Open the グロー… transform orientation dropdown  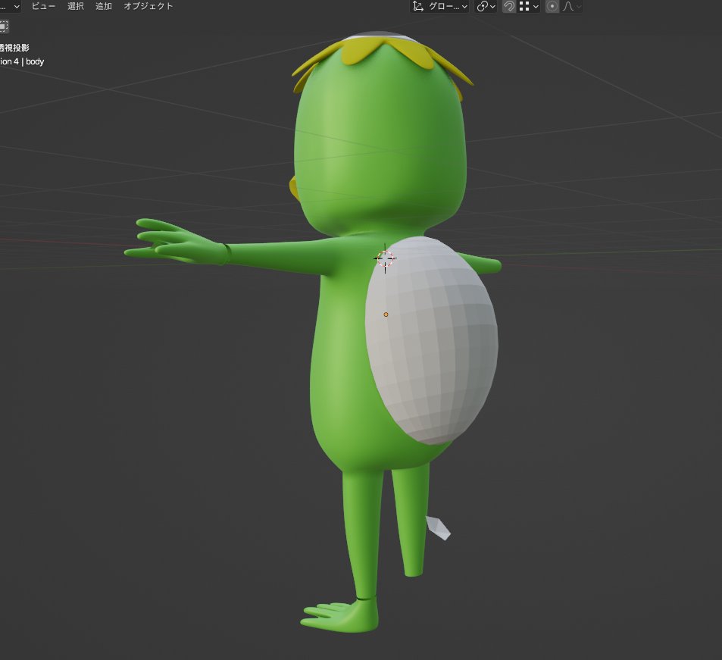click(x=439, y=7)
